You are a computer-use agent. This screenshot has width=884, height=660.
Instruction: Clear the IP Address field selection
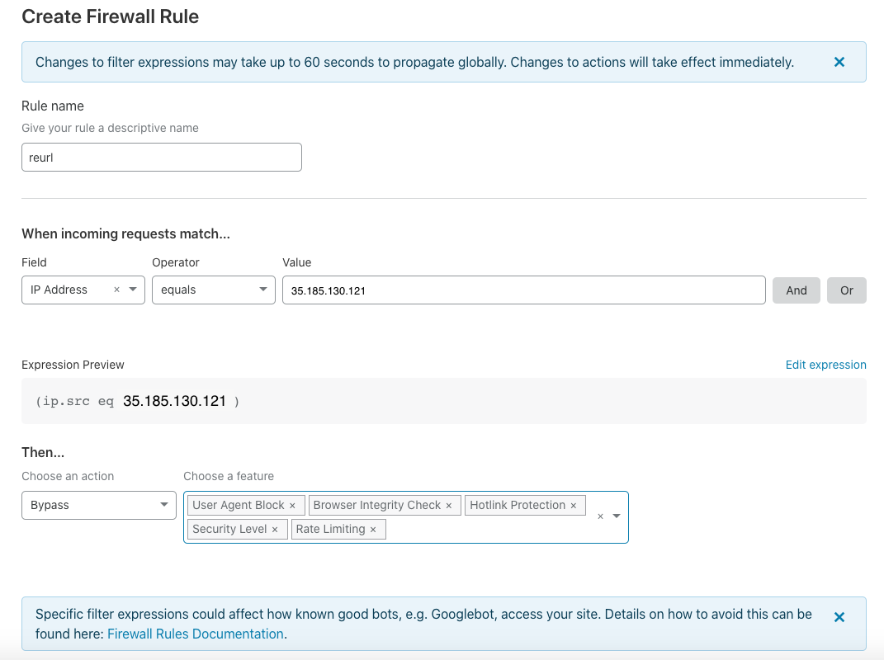point(116,290)
